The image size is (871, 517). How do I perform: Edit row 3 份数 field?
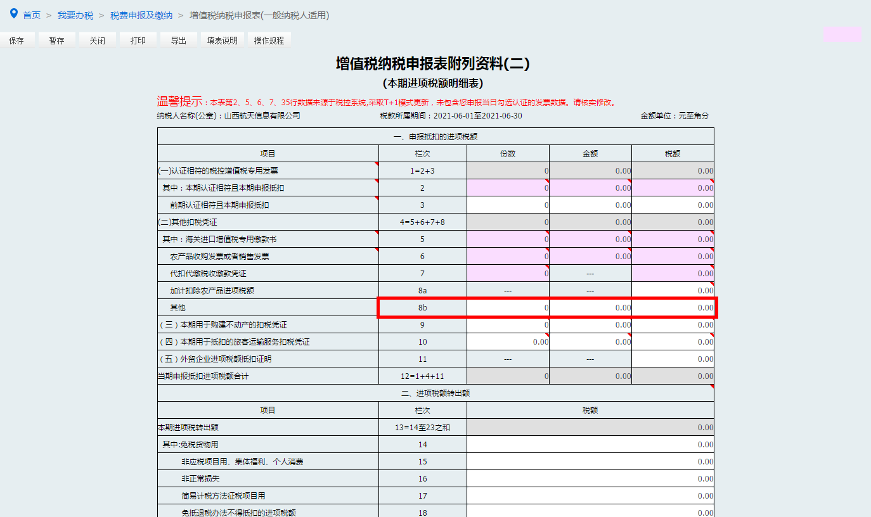click(x=508, y=205)
